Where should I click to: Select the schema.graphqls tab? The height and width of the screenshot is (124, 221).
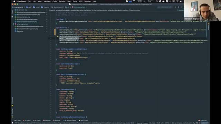(x=21, y=24)
